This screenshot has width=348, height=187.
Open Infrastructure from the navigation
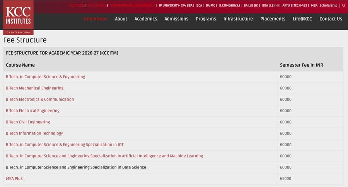point(238,19)
